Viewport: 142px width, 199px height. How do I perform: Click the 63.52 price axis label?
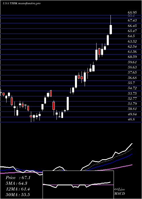132,42
